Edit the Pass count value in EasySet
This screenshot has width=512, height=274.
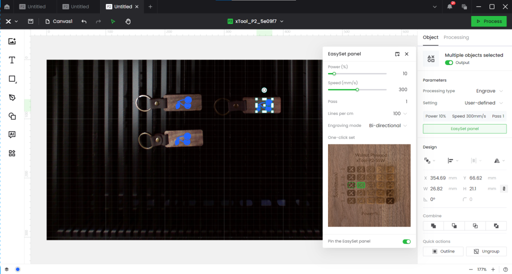point(406,101)
